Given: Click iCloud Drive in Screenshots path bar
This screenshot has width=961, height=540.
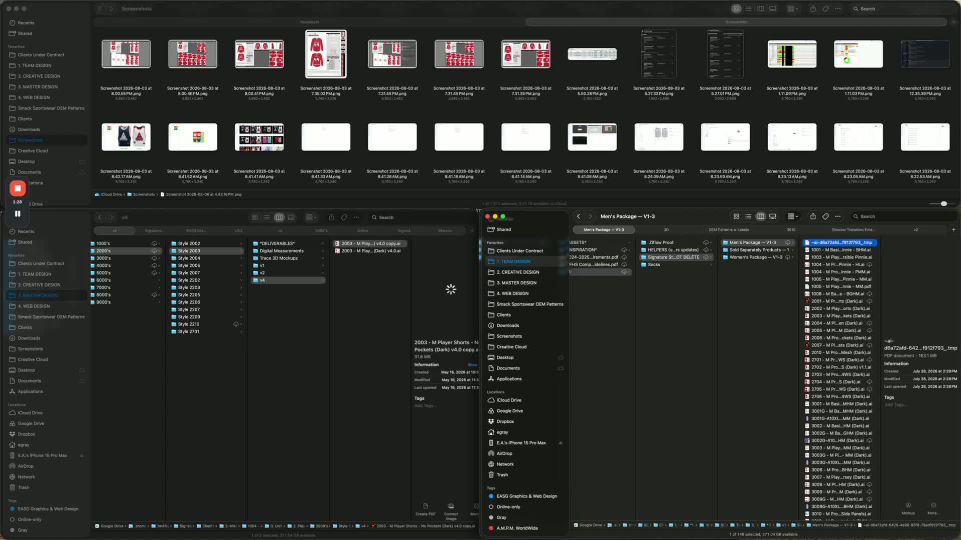Looking at the screenshot, I should tap(109, 194).
